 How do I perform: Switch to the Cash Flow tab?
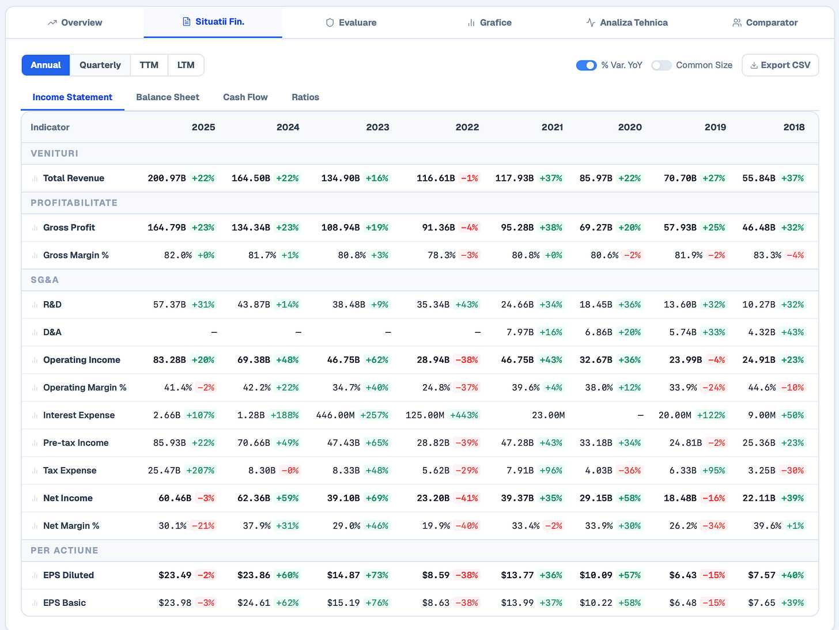(245, 97)
